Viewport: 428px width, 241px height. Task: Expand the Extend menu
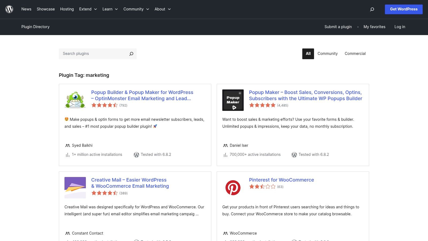(88, 9)
